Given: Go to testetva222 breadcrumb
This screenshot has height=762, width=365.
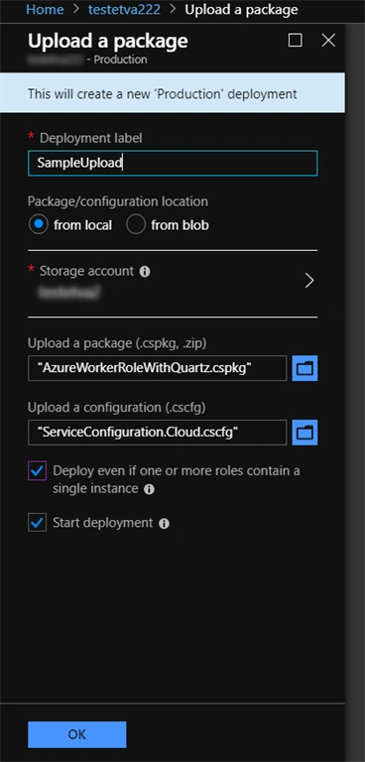Looking at the screenshot, I should [124, 9].
